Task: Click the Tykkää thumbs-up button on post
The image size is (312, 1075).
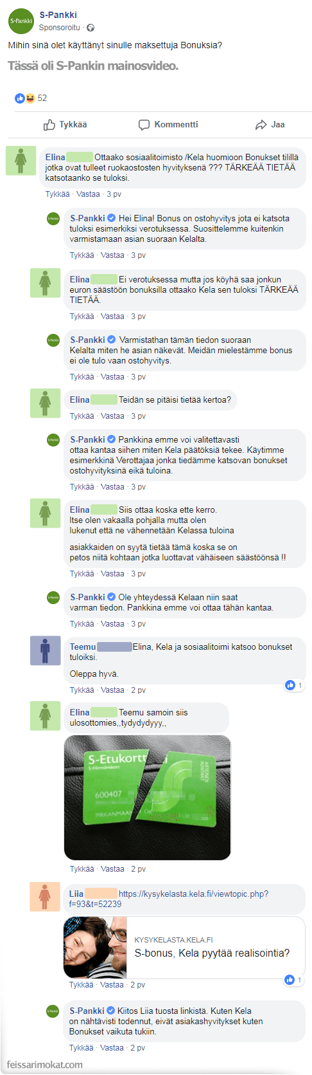Action: point(65,125)
